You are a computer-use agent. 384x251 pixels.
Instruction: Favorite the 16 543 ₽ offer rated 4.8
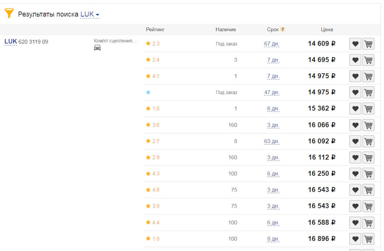tap(355, 190)
